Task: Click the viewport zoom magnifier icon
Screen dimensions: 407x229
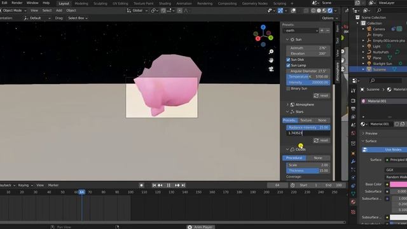Action: tap(271, 52)
